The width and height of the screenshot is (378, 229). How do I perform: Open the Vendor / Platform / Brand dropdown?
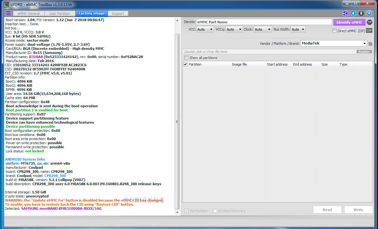tap(334, 44)
